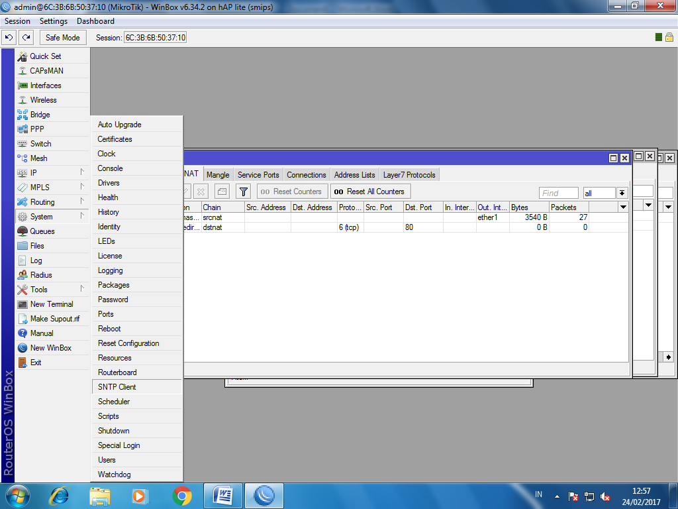Open Queues from the sidebar
Viewport: 678px width, 509px height.
pos(52,231)
